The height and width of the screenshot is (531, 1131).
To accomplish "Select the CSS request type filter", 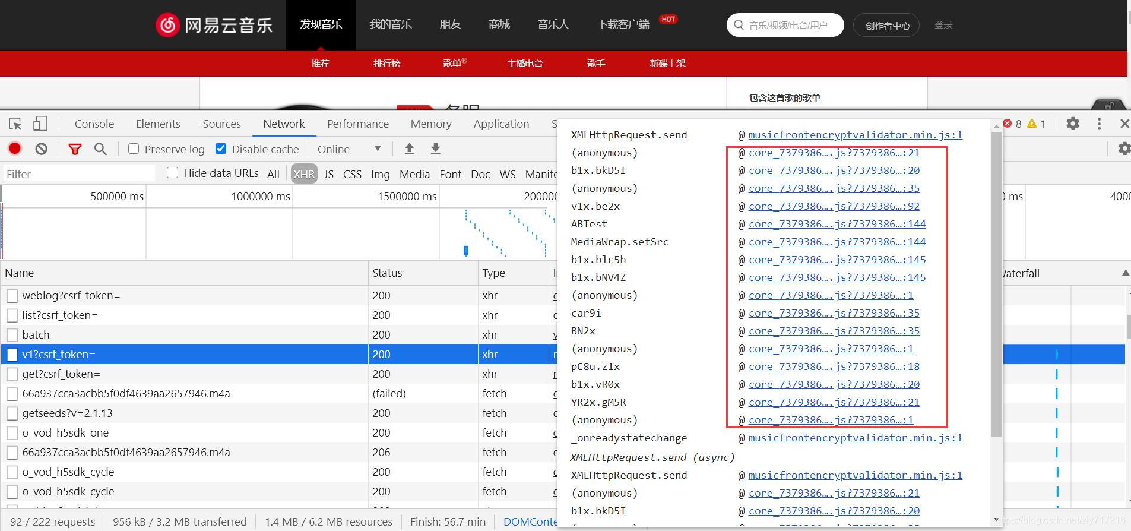I will [352, 174].
